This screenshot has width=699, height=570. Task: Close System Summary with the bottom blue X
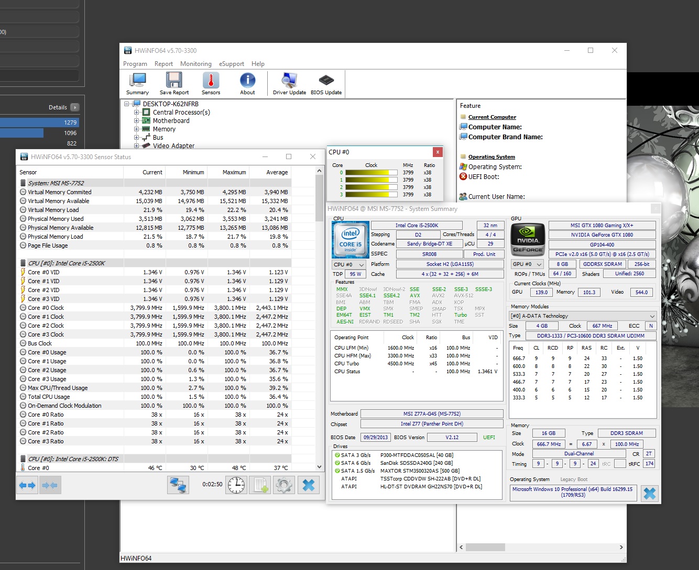coord(649,493)
